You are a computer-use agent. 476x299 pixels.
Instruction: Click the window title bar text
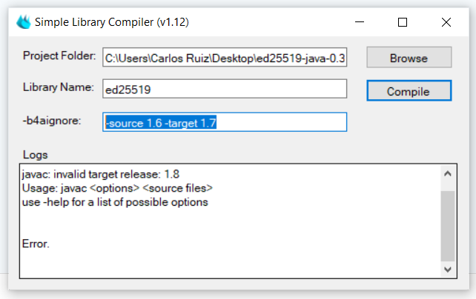pos(112,22)
